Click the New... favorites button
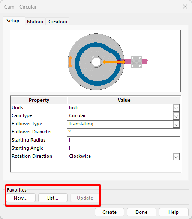The width and height of the screenshot is (192, 219). pos(21,198)
